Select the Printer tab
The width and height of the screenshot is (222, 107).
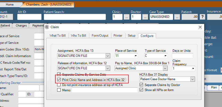coord(118,36)
